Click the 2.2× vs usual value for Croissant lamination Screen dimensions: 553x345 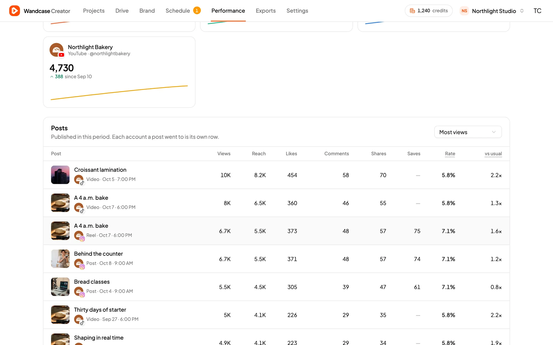click(x=496, y=175)
